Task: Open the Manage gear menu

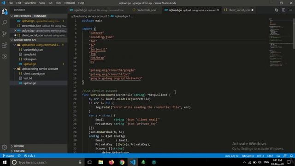Action: tap(5, 147)
